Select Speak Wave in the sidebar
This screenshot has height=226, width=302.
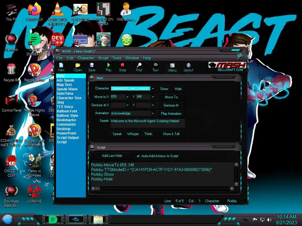pos(67,89)
